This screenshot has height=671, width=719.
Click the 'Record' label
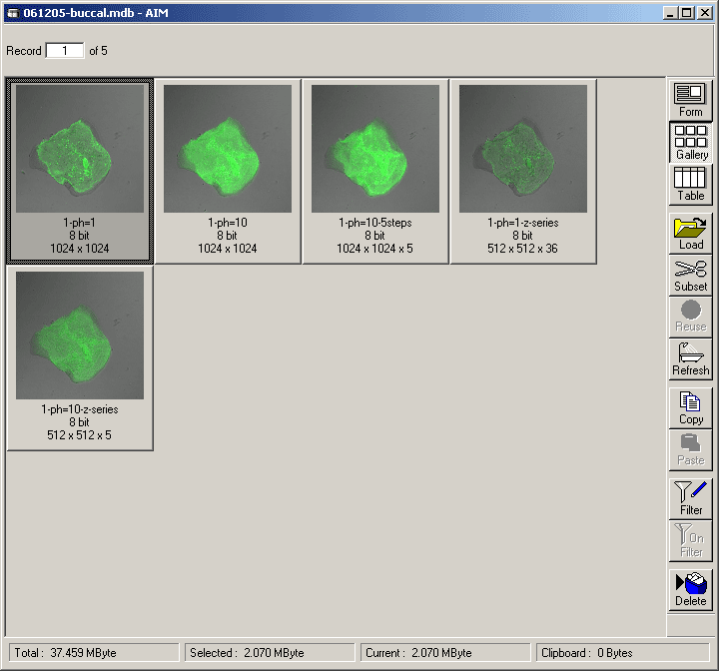[x=24, y=51]
